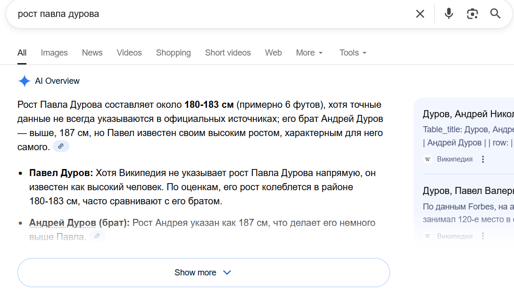
Task: Expand AI Overview with Show more
Action: tap(203, 273)
